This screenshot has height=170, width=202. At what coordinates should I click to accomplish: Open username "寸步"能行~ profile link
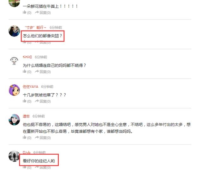tap(35, 27)
